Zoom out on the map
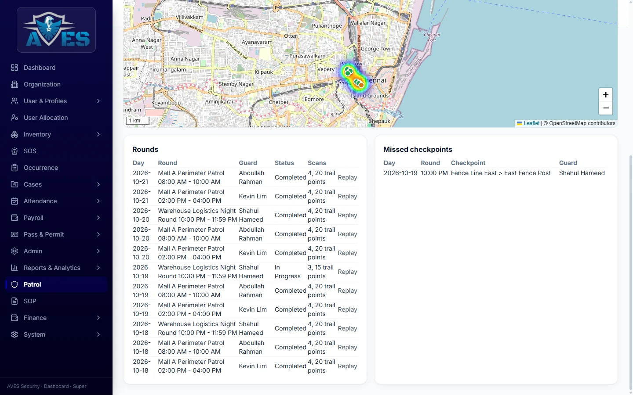The width and height of the screenshot is (633, 395). [606, 108]
